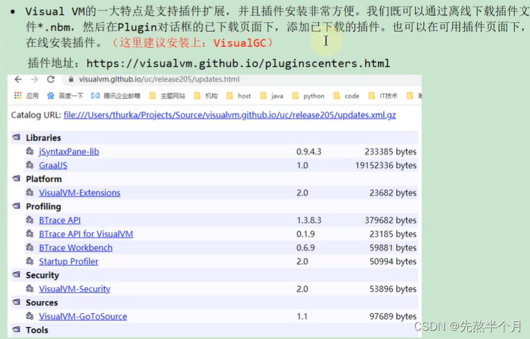Click the browser forward arrow

[34, 79]
